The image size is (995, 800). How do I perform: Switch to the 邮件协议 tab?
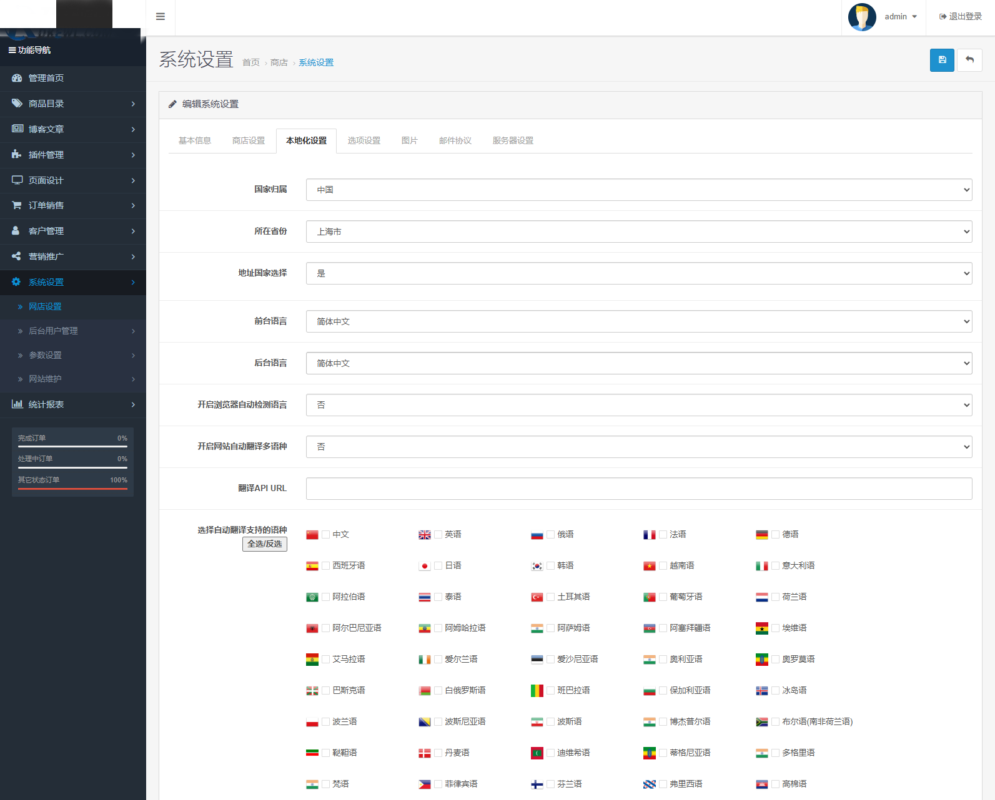pos(455,141)
